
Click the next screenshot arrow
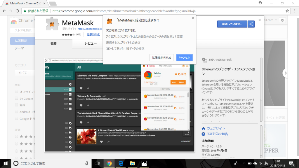coord(286,73)
